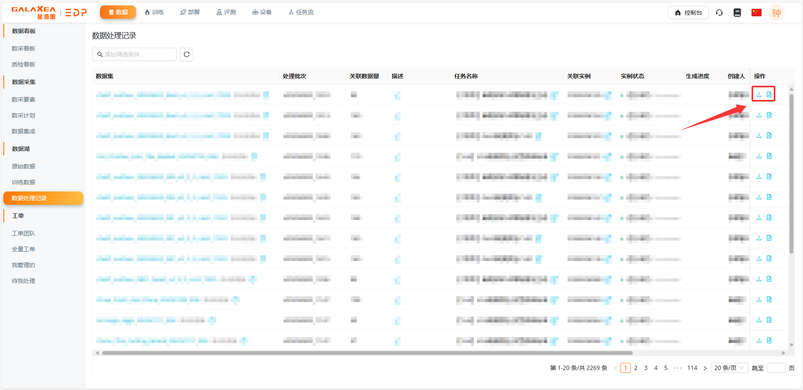The width and height of the screenshot is (803, 390).
Task: Switch to the 训练 top tab
Action: click(x=154, y=12)
